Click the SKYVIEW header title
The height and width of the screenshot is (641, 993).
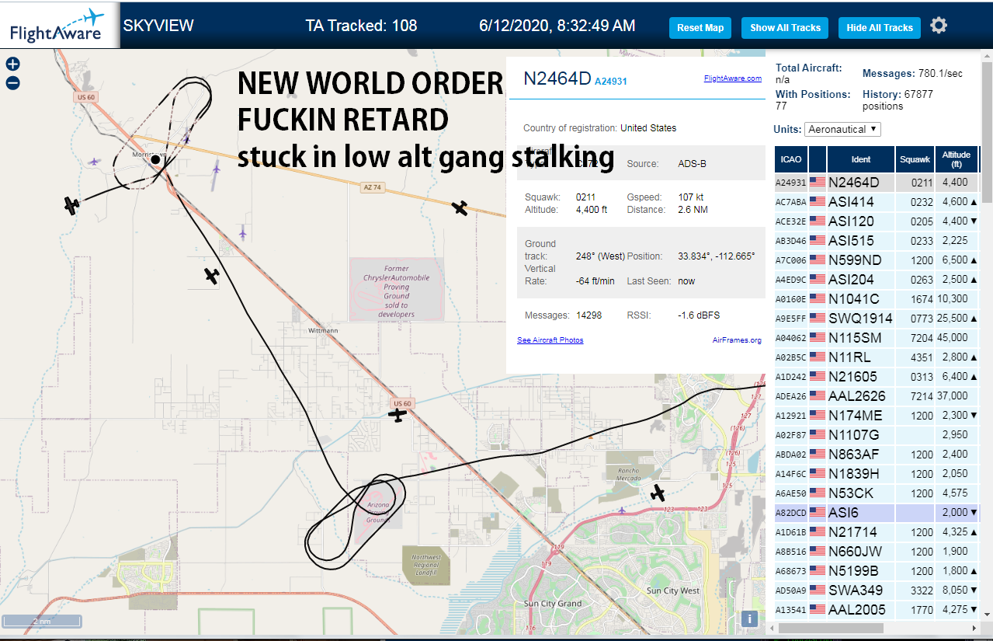coord(158,26)
